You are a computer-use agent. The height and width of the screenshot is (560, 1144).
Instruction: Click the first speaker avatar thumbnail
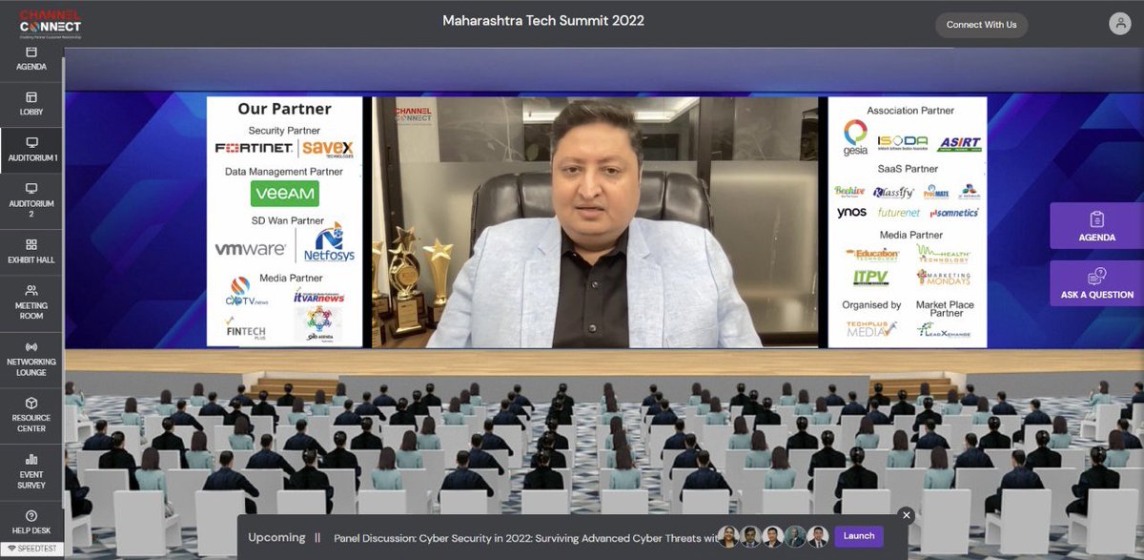[728, 535]
